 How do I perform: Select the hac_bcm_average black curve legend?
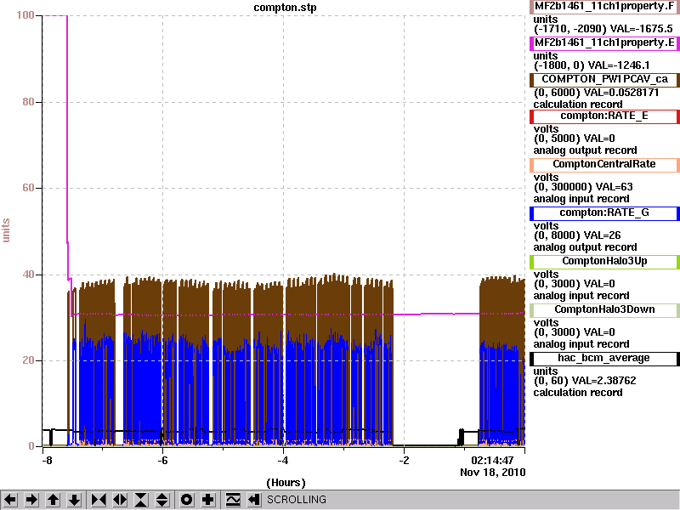click(x=604, y=358)
